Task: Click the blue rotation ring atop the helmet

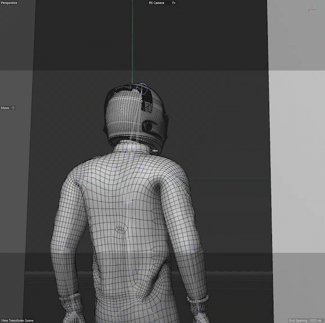Action: pyautogui.click(x=142, y=88)
